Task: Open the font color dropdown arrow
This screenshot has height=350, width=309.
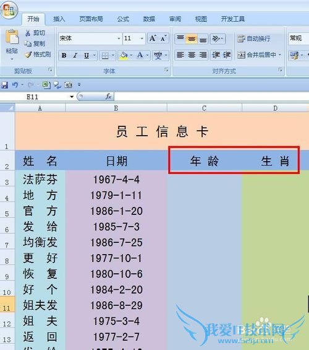Action: tap(147, 55)
